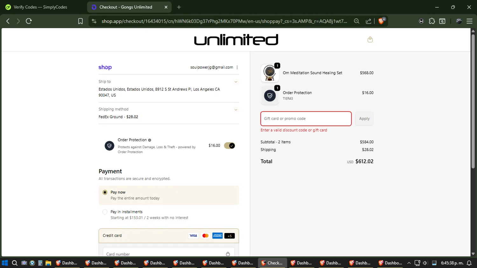Open the Brave hamburger main menu
The width and height of the screenshot is (477, 268).
coord(469,21)
